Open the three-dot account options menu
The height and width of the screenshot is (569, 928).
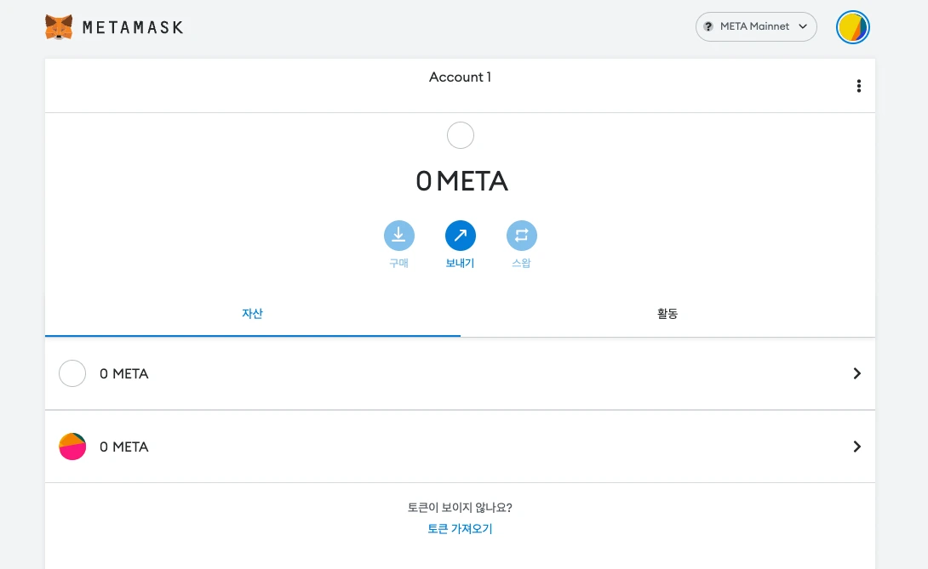point(858,86)
